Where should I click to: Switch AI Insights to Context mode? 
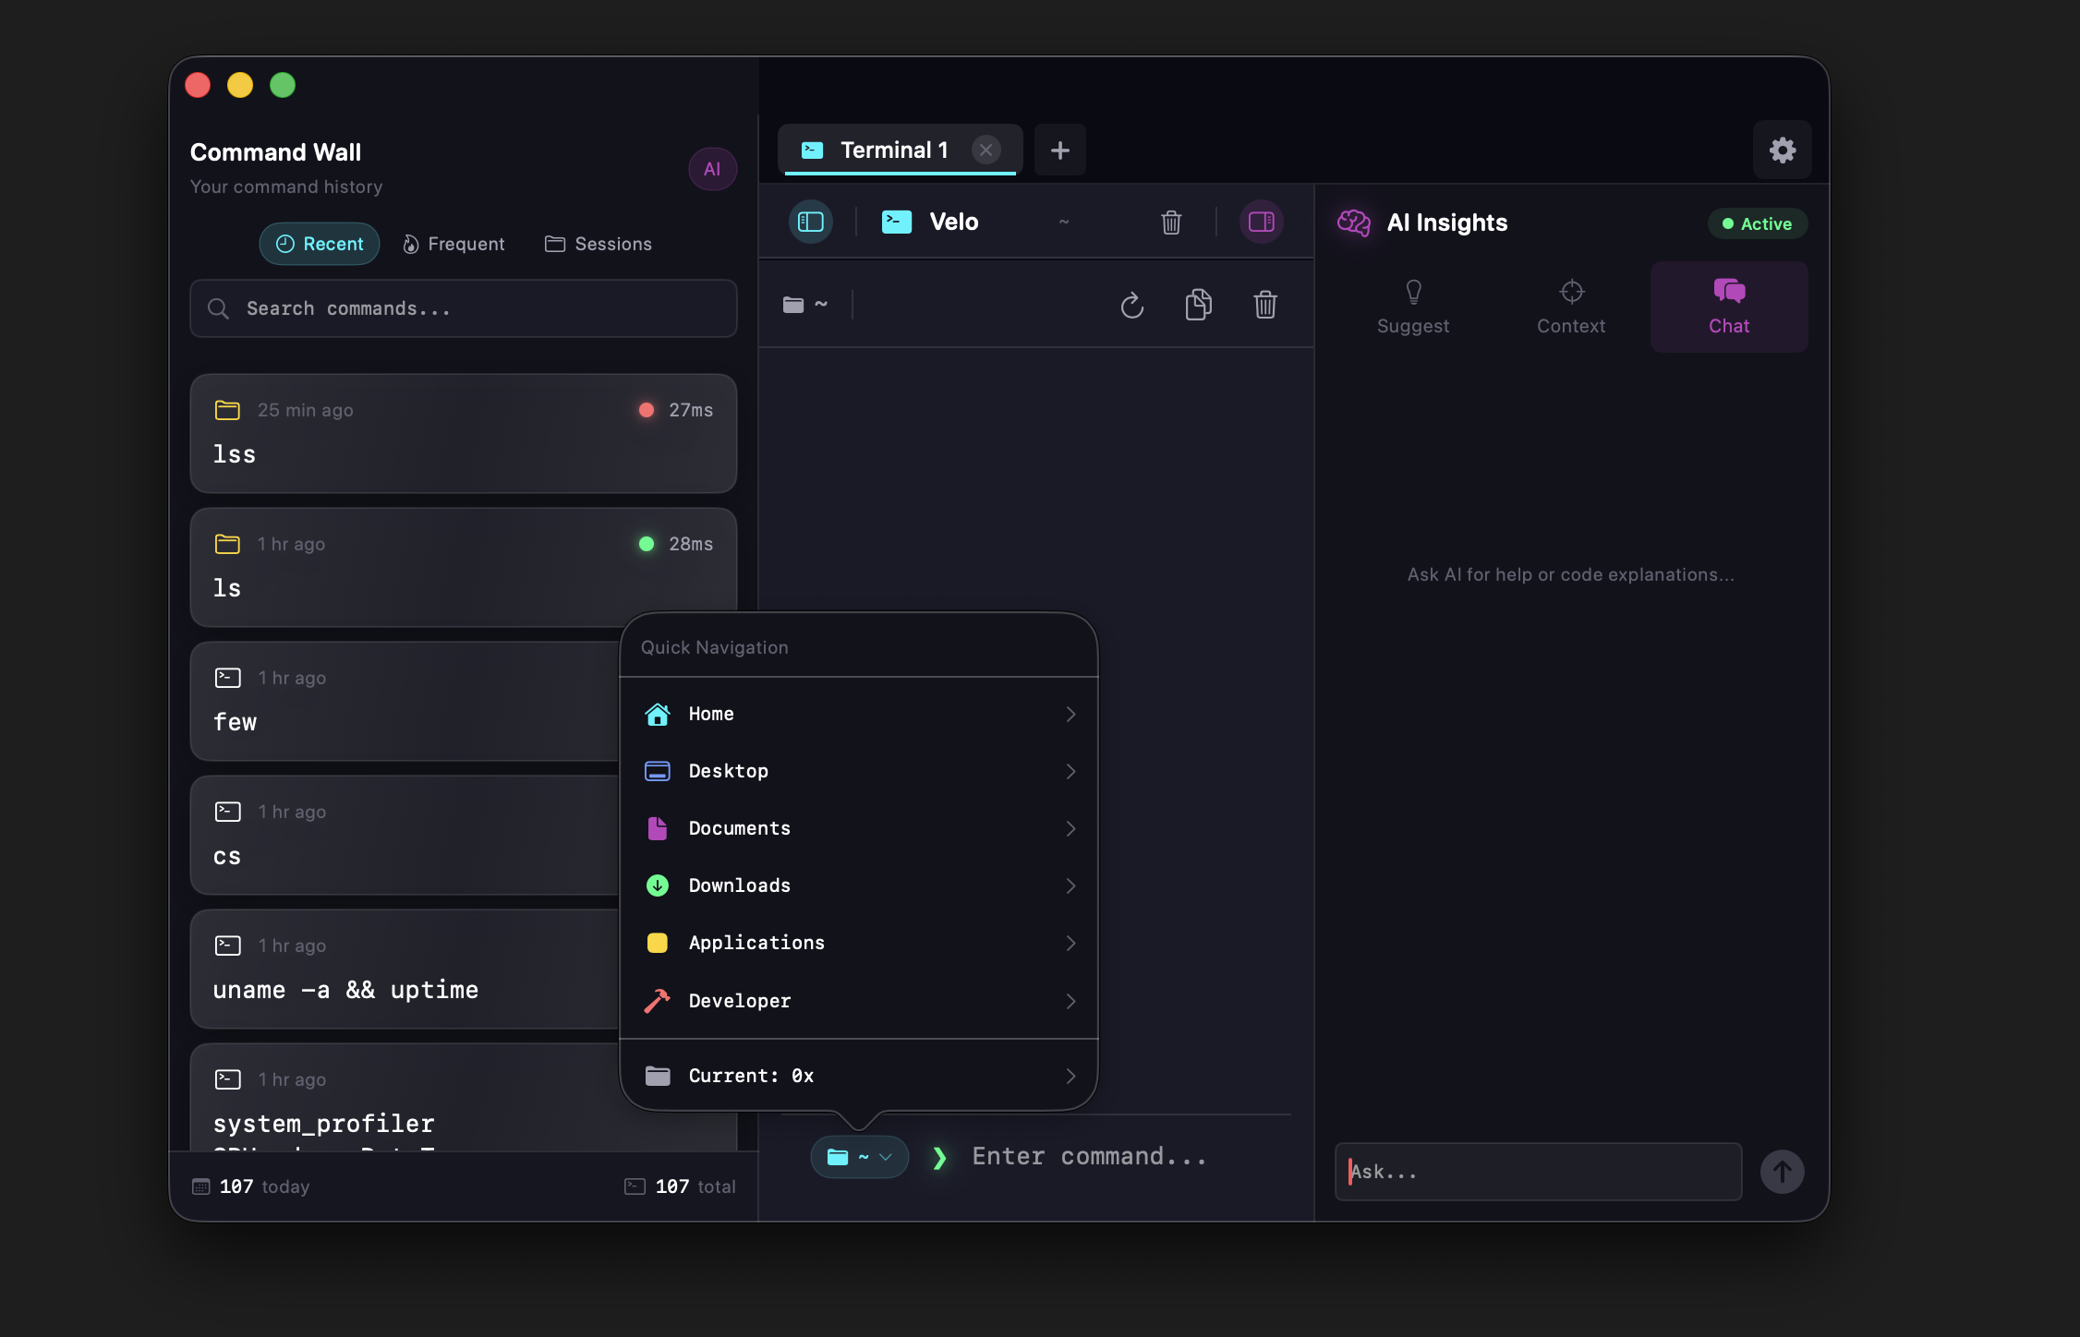click(x=1570, y=307)
